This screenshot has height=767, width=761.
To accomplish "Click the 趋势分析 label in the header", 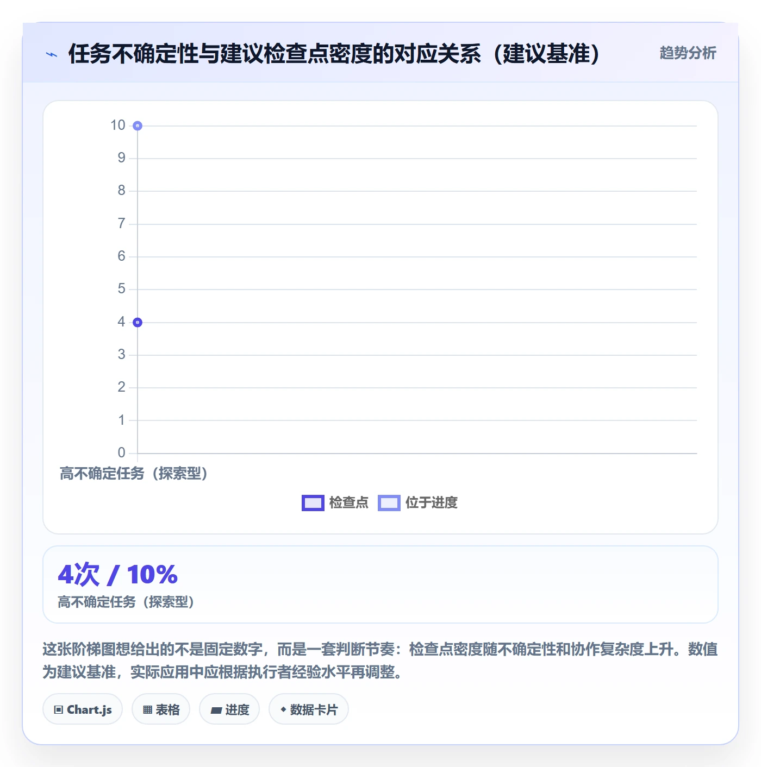I will coord(688,53).
